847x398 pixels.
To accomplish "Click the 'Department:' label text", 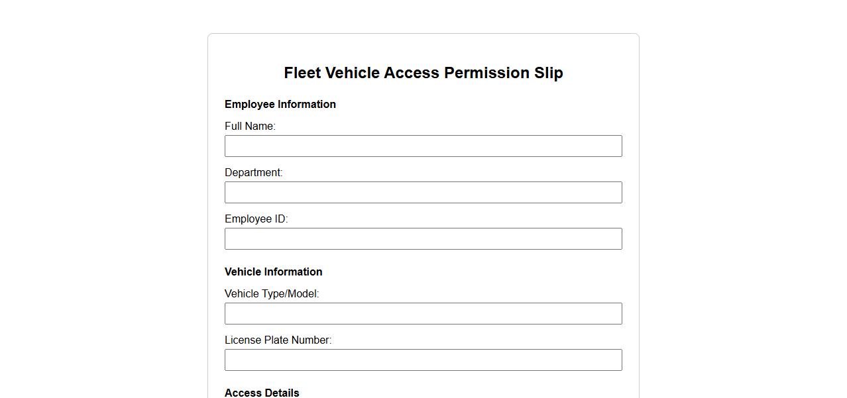I will click(253, 173).
